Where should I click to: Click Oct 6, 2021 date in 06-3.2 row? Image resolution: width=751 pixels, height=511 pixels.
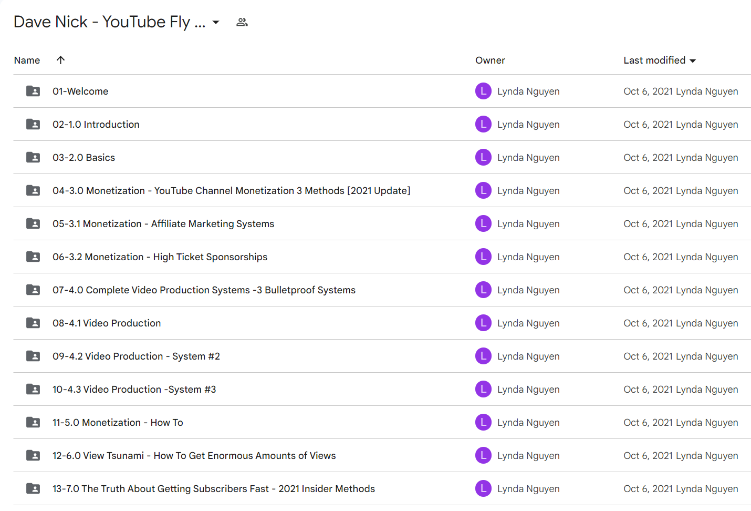click(648, 257)
